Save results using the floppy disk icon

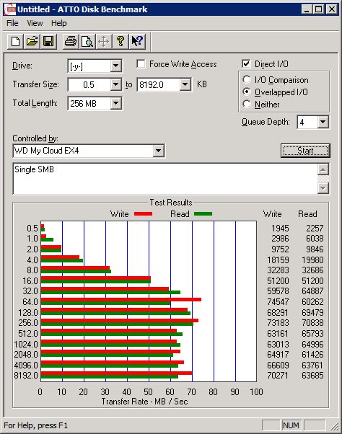[x=48, y=42]
